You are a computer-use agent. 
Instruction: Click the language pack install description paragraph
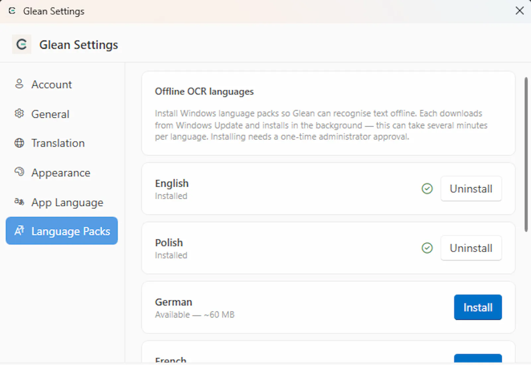(x=321, y=125)
